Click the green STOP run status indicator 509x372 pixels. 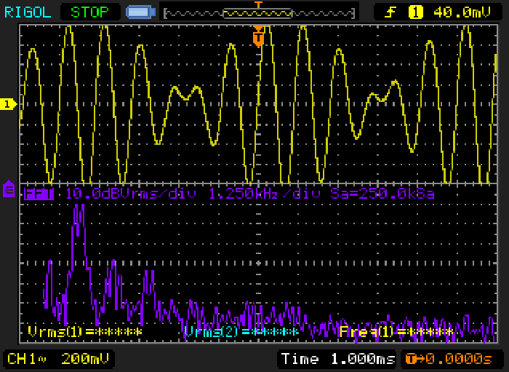pos(89,12)
